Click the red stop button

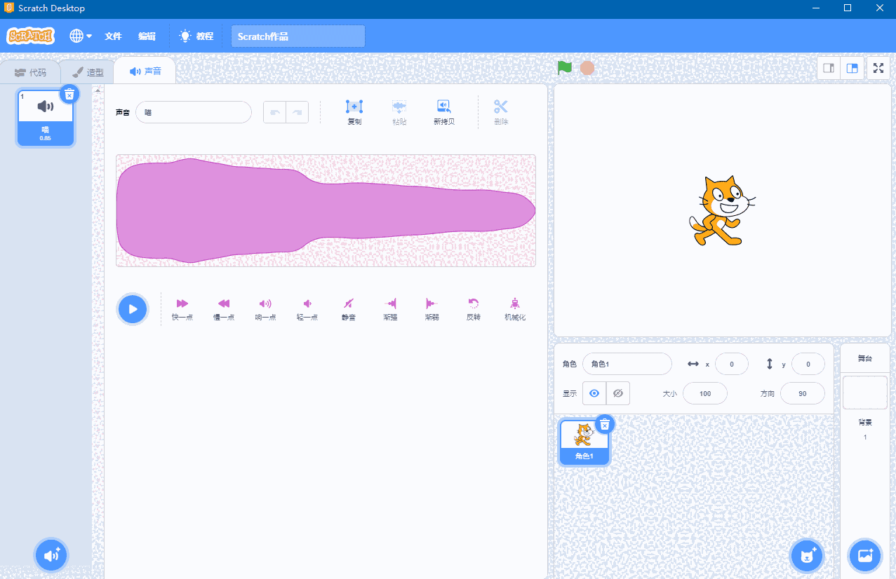(587, 68)
